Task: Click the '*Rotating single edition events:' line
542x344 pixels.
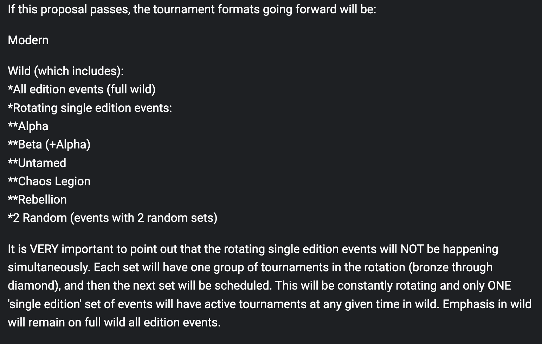Action: tap(90, 108)
